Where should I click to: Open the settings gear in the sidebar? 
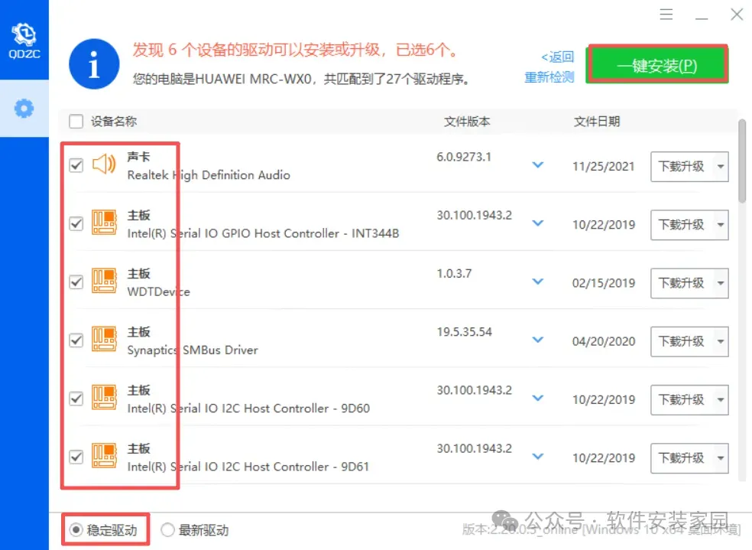pyautogui.click(x=24, y=109)
